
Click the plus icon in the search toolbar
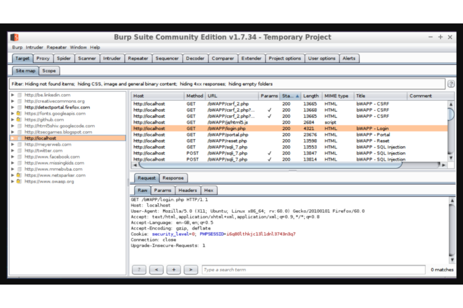(x=174, y=270)
